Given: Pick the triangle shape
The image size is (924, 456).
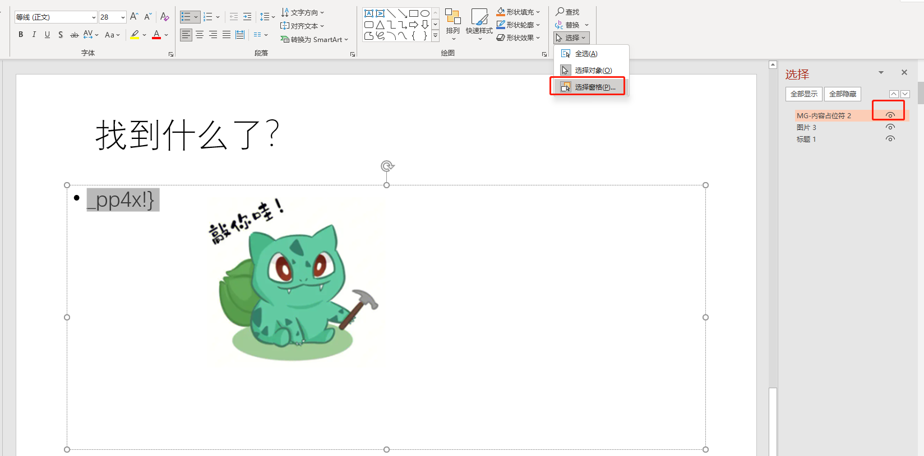Looking at the screenshot, I should click(x=380, y=25).
